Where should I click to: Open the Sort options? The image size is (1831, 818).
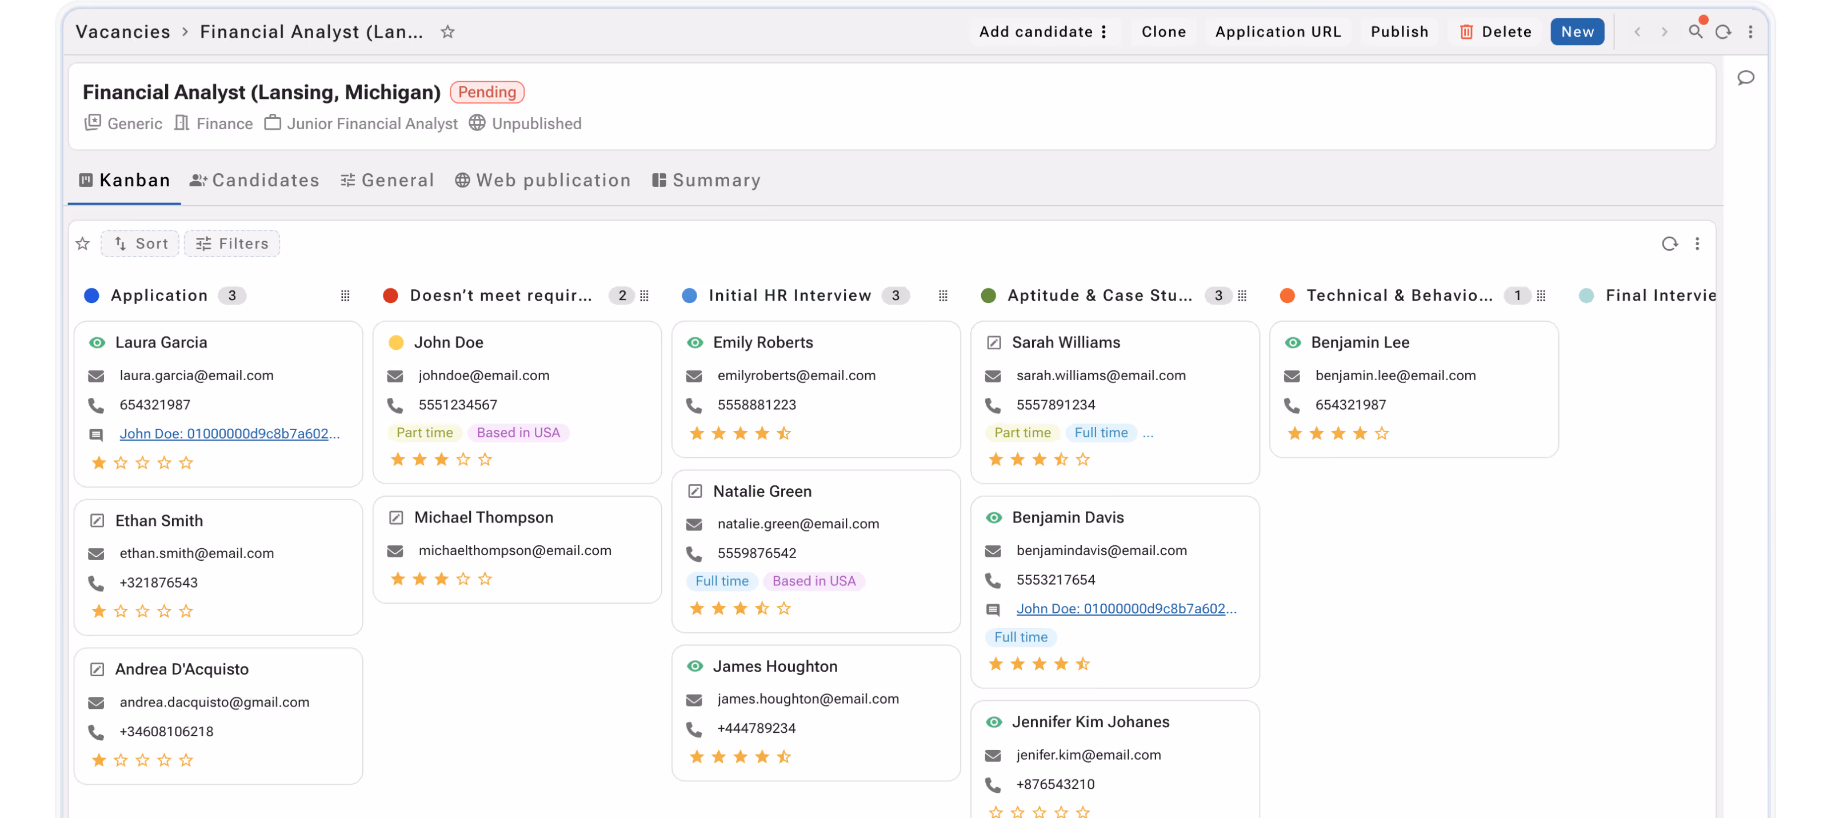click(x=139, y=243)
